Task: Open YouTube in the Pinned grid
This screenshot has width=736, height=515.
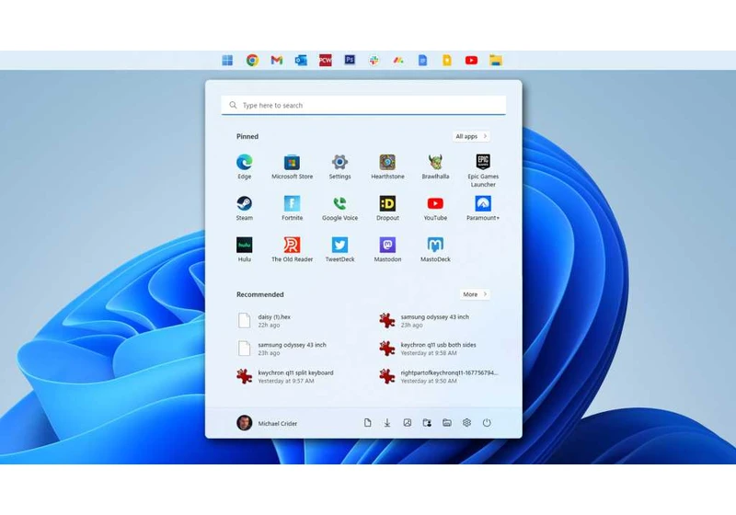Action: pos(435,208)
